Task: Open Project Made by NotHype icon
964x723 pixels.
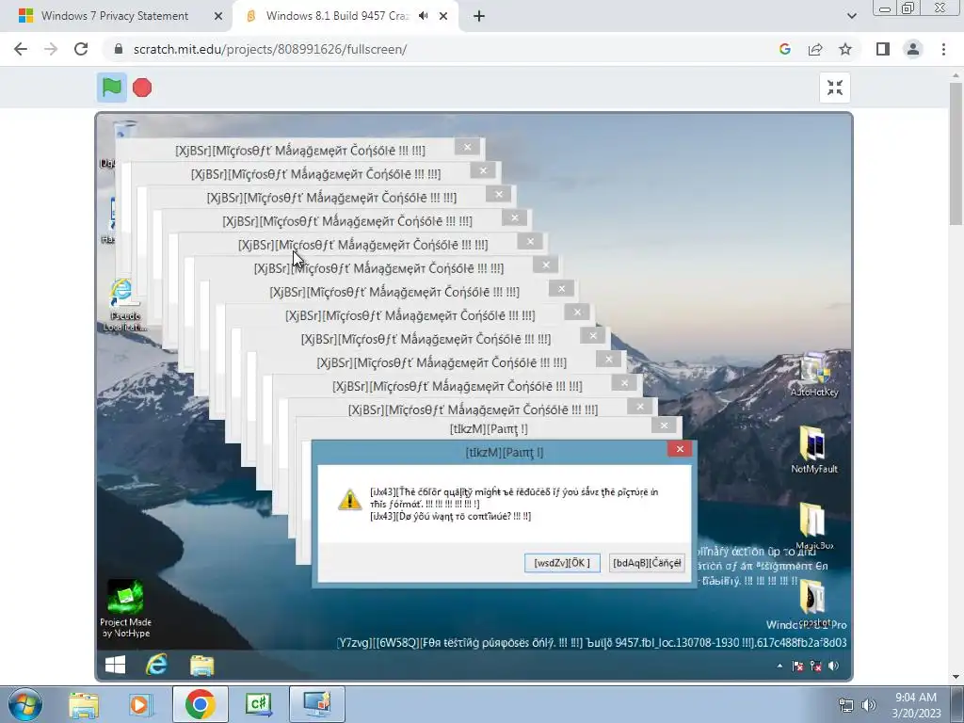Action: click(125, 608)
